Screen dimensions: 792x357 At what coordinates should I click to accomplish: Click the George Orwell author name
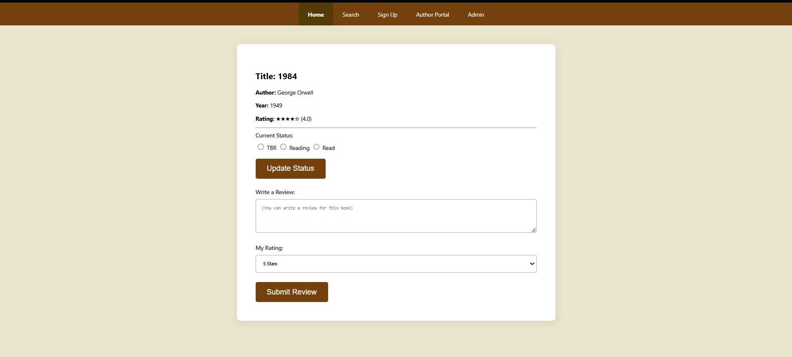pyautogui.click(x=295, y=93)
